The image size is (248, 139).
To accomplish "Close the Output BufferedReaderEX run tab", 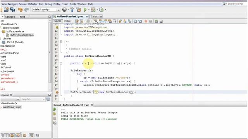I will click(92, 105).
